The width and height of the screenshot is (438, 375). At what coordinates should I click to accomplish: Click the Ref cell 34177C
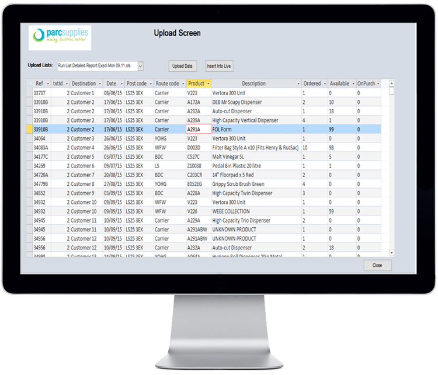tap(41, 157)
